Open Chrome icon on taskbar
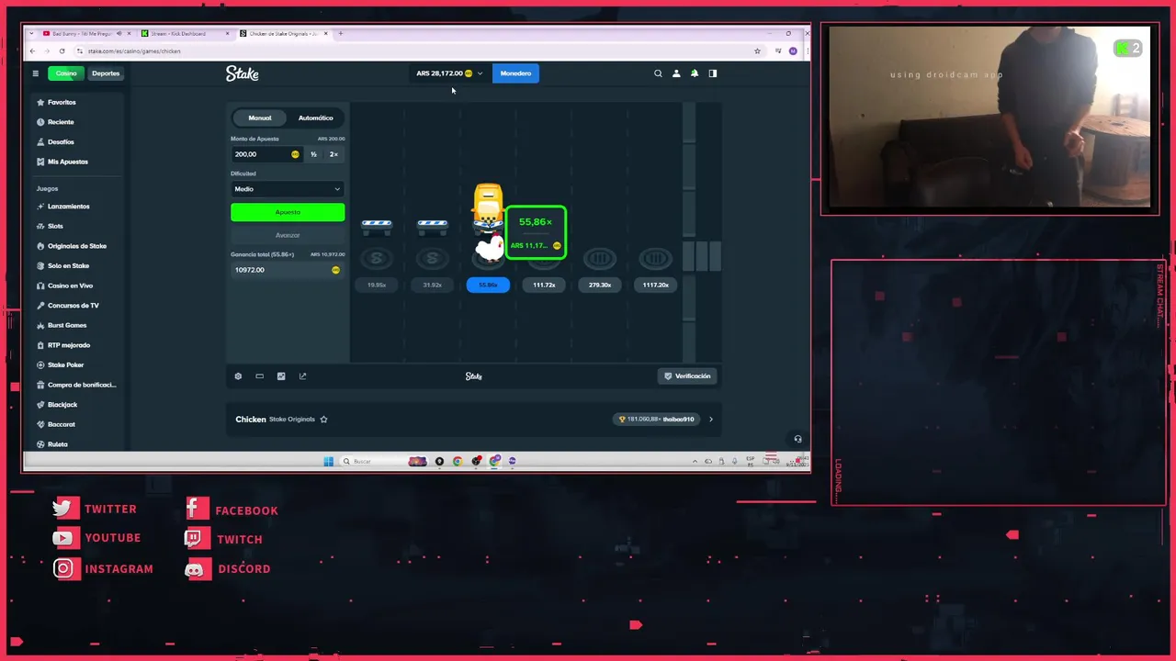Image resolution: width=1176 pixels, height=661 pixels. [458, 461]
